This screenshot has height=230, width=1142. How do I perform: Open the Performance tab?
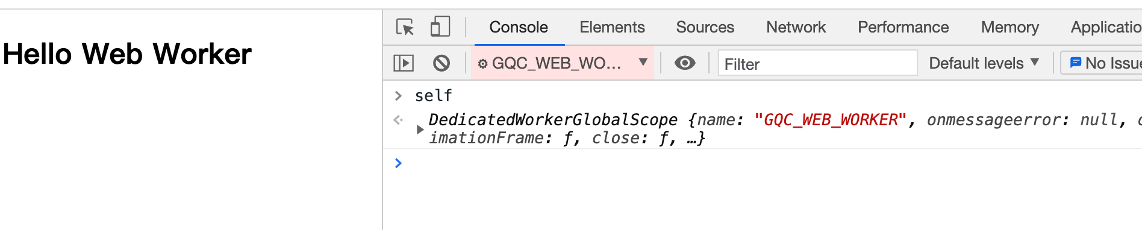903,27
